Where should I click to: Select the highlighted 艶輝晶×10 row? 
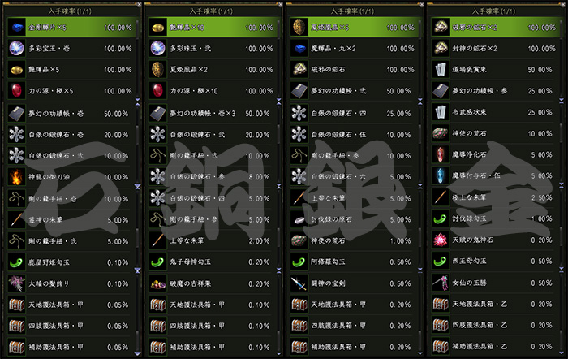[213, 27]
